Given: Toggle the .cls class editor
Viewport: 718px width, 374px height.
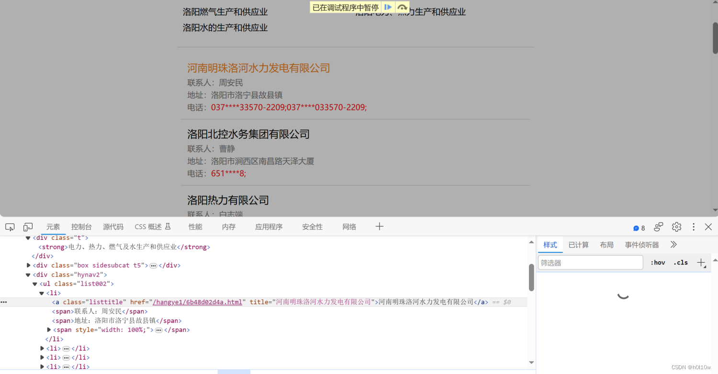Looking at the screenshot, I should coord(681,262).
